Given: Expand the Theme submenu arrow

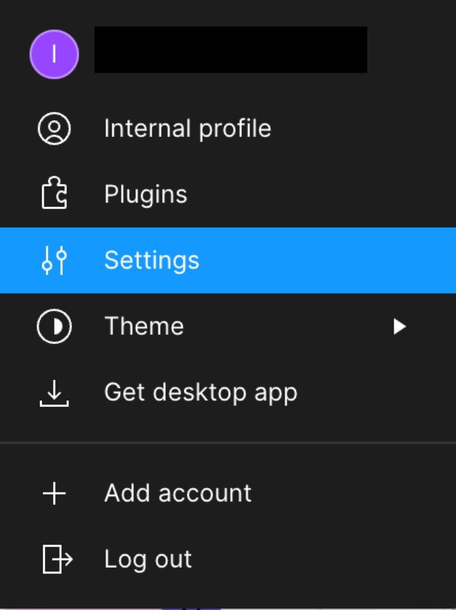Looking at the screenshot, I should click(x=399, y=327).
